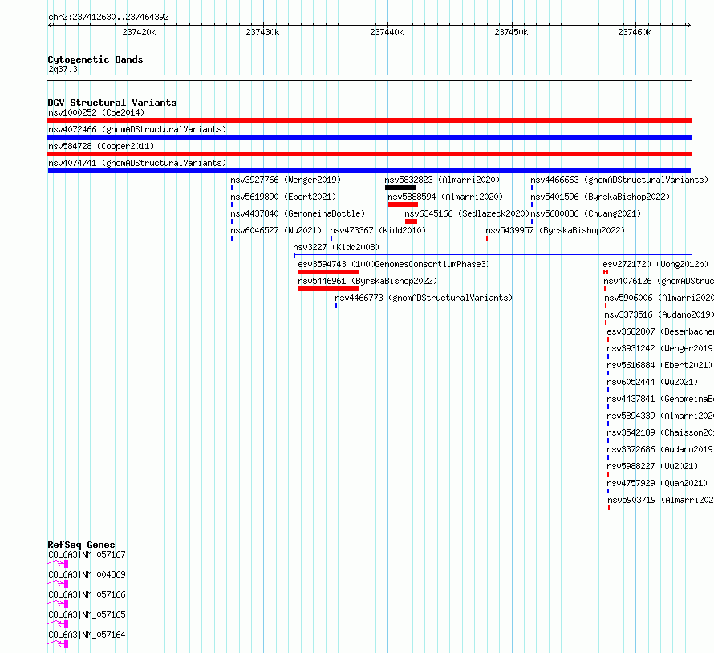714x653 pixels.
Task: Select the nsv4076126 variant label
Action: point(659,281)
